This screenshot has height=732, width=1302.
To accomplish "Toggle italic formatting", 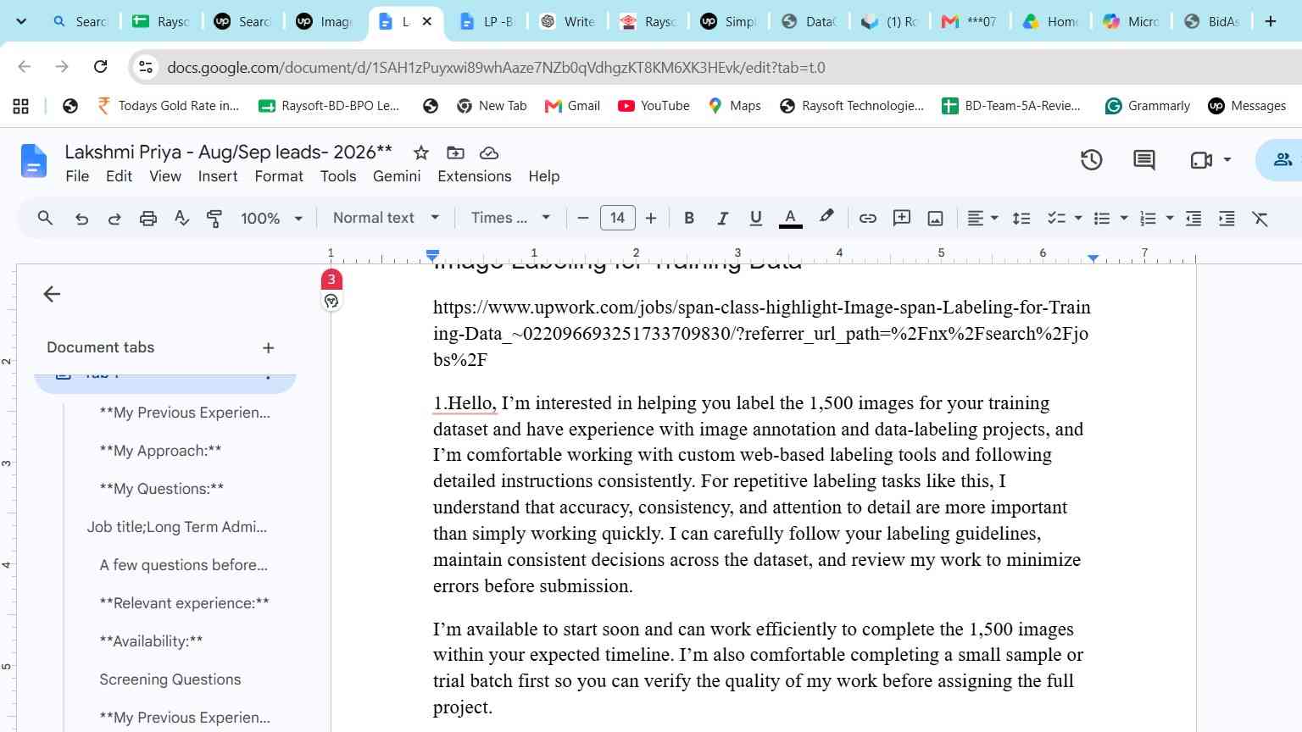I will [x=722, y=219].
